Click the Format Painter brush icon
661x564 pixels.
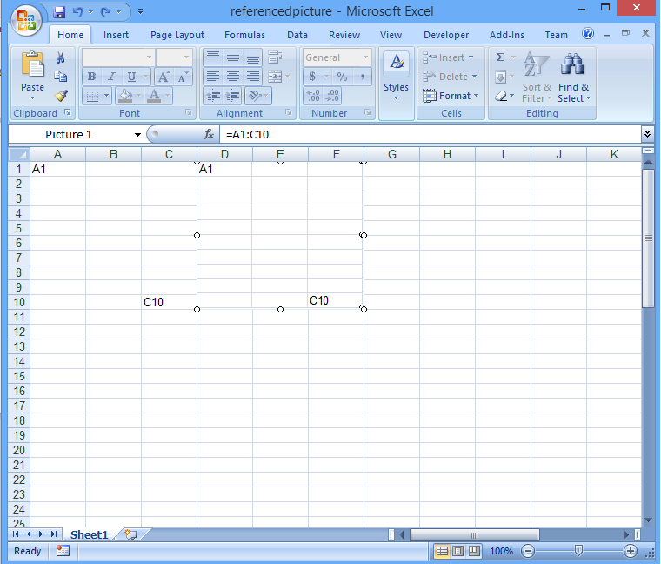coord(61,96)
